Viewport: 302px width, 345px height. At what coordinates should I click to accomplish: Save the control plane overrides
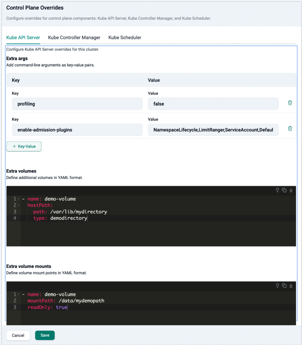coord(45,335)
